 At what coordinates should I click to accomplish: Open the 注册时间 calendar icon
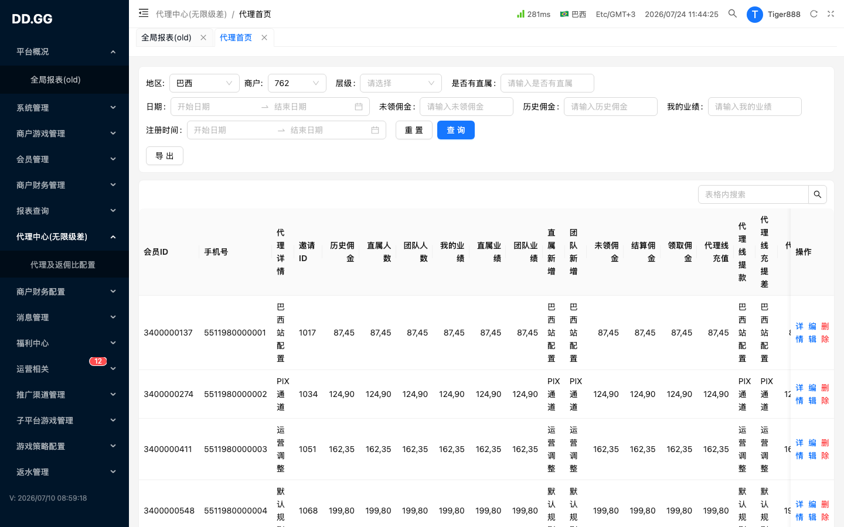[x=375, y=130]
